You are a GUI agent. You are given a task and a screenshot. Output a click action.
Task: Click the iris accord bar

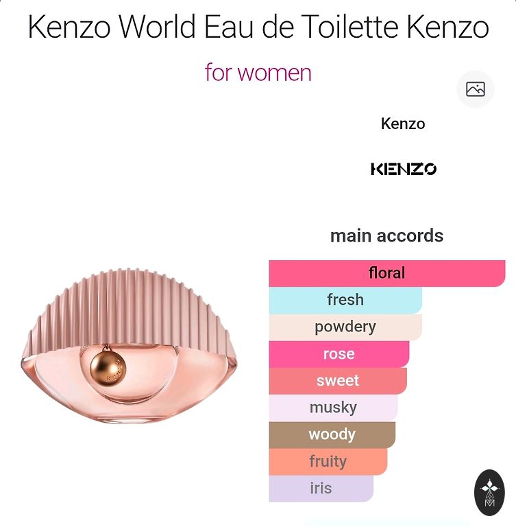click(x=321, y=489)
